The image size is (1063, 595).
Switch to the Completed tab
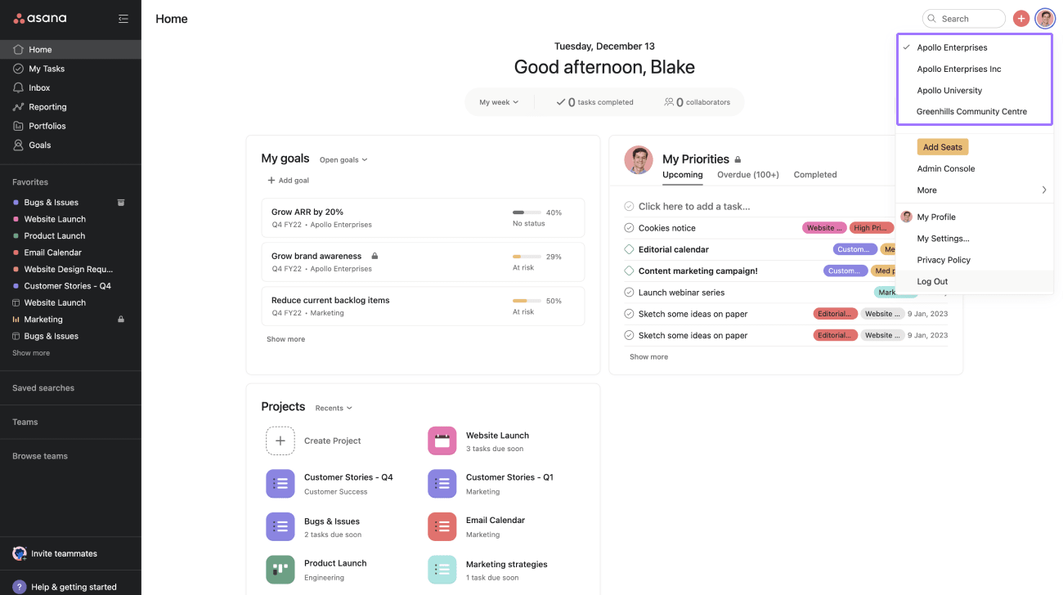pyautogui.click(x=815, y=175)
